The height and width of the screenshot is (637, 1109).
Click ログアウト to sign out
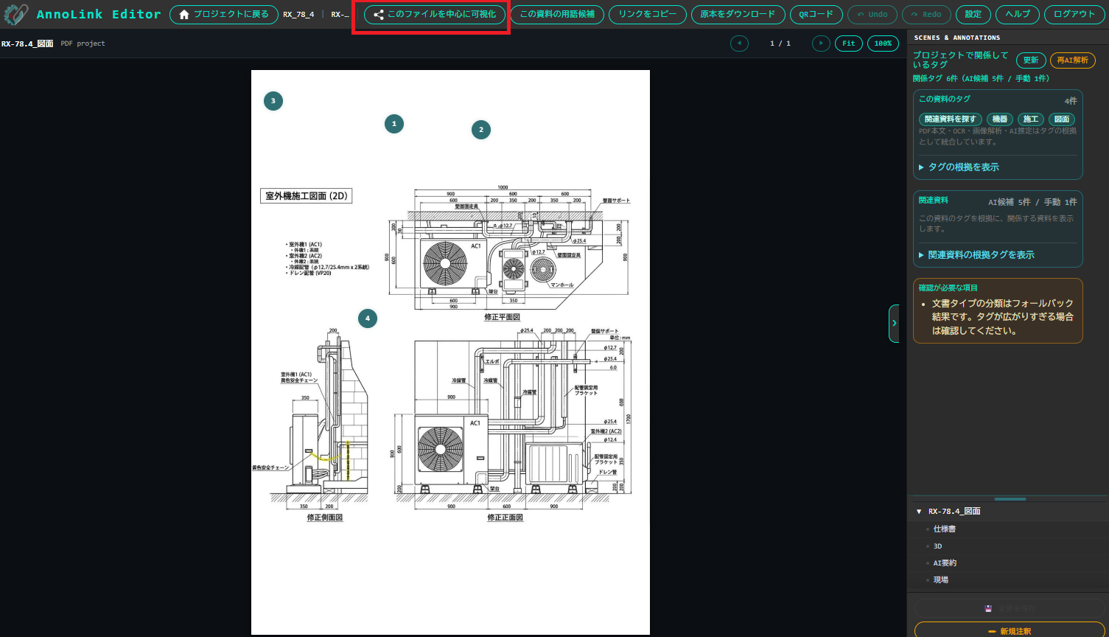(x=1074, y=15)
